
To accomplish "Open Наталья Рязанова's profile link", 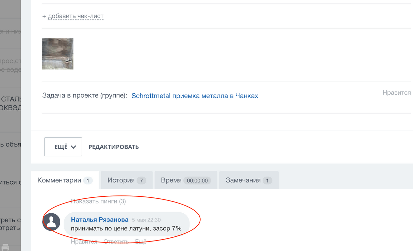I will (x=99, y=219).
